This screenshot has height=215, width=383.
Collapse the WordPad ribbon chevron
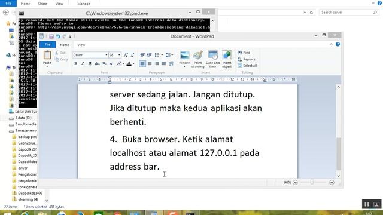point(331,44)
